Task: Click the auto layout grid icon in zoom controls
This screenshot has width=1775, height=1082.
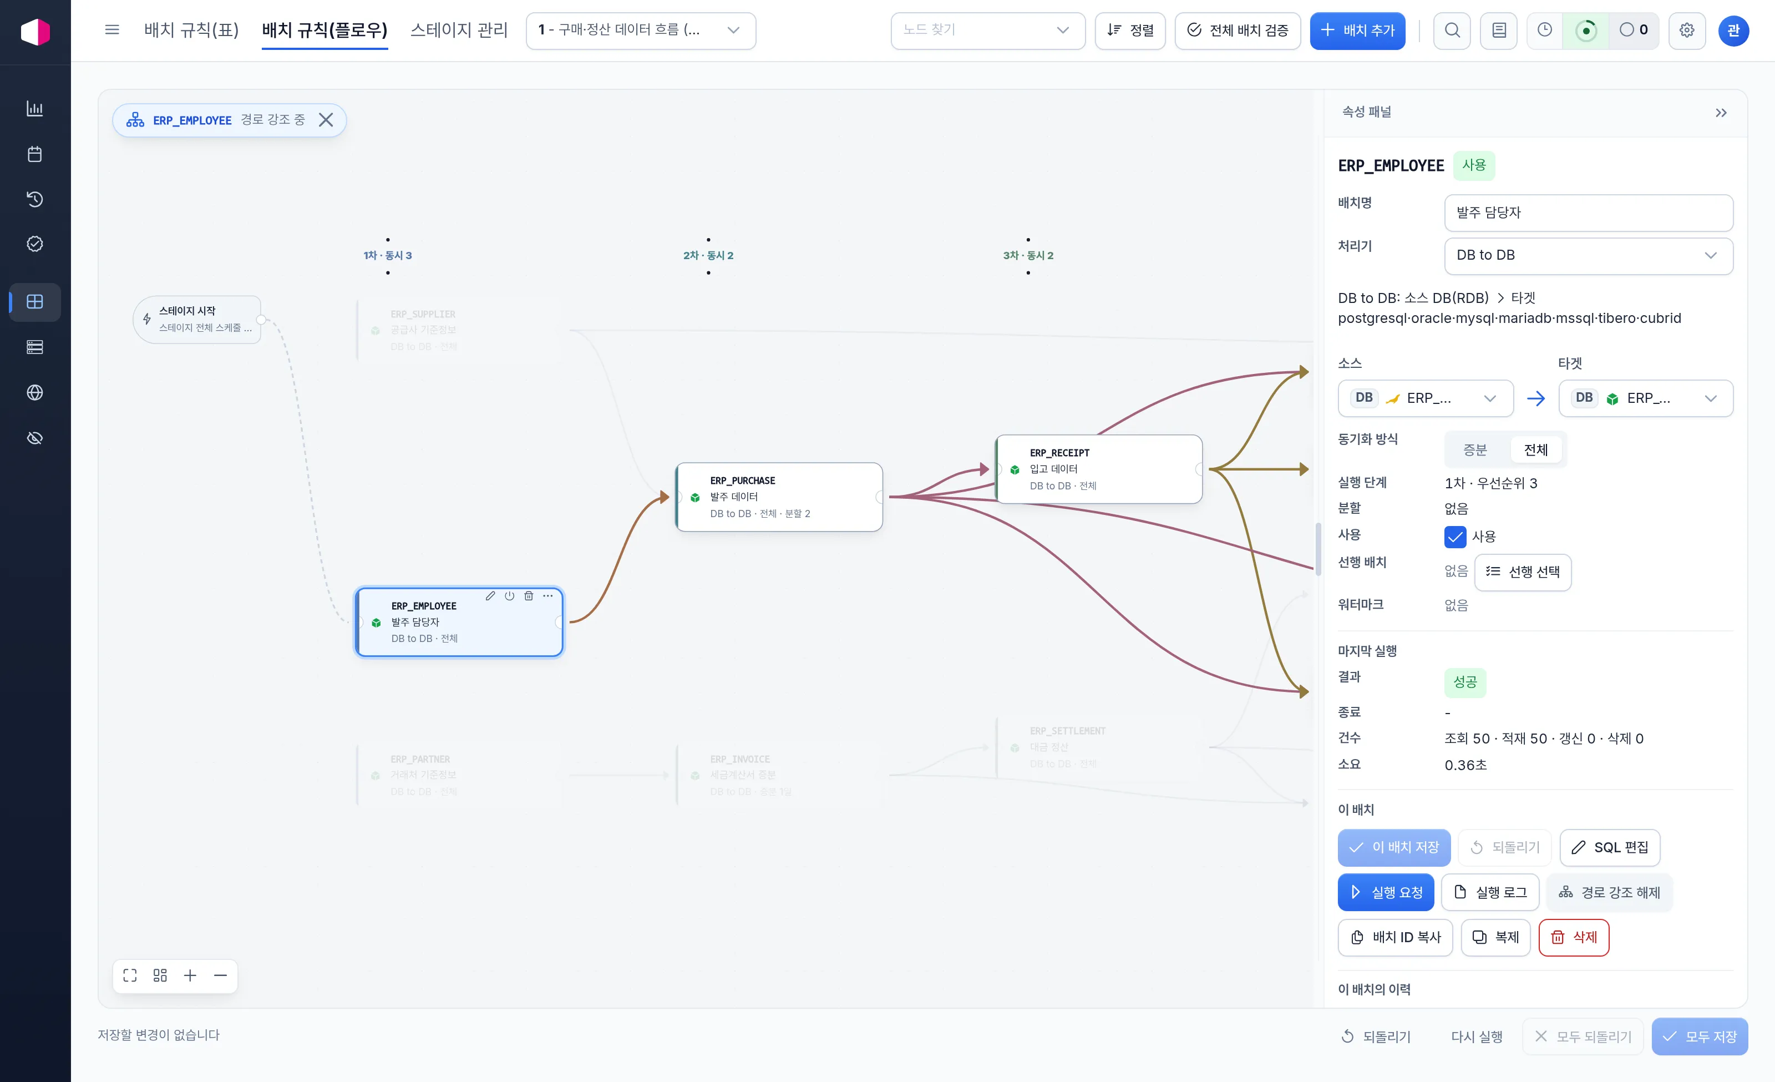Action: pos(160,975)
